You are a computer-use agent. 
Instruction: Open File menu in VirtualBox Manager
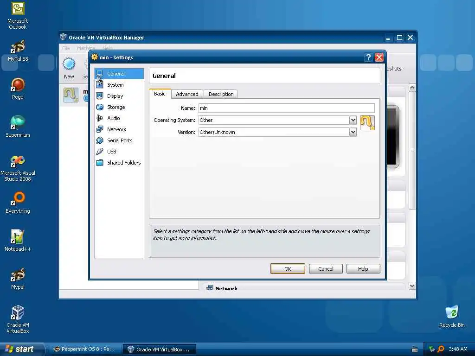(66, 48)
